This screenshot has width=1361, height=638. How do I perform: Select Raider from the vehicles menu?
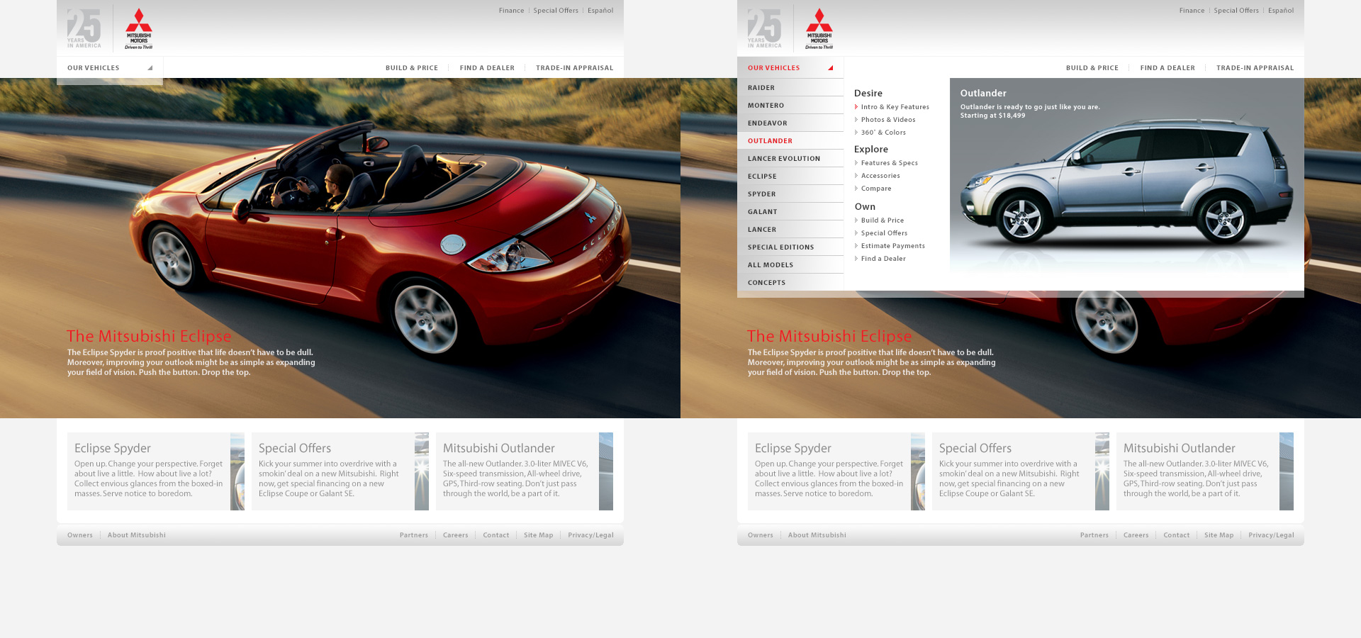coord(790,88)
